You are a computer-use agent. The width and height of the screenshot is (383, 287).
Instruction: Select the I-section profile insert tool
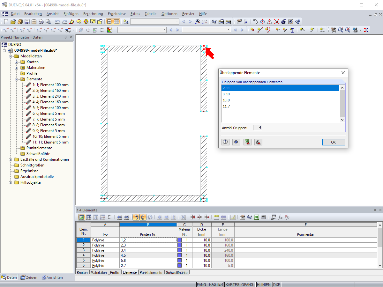[292, 30]
